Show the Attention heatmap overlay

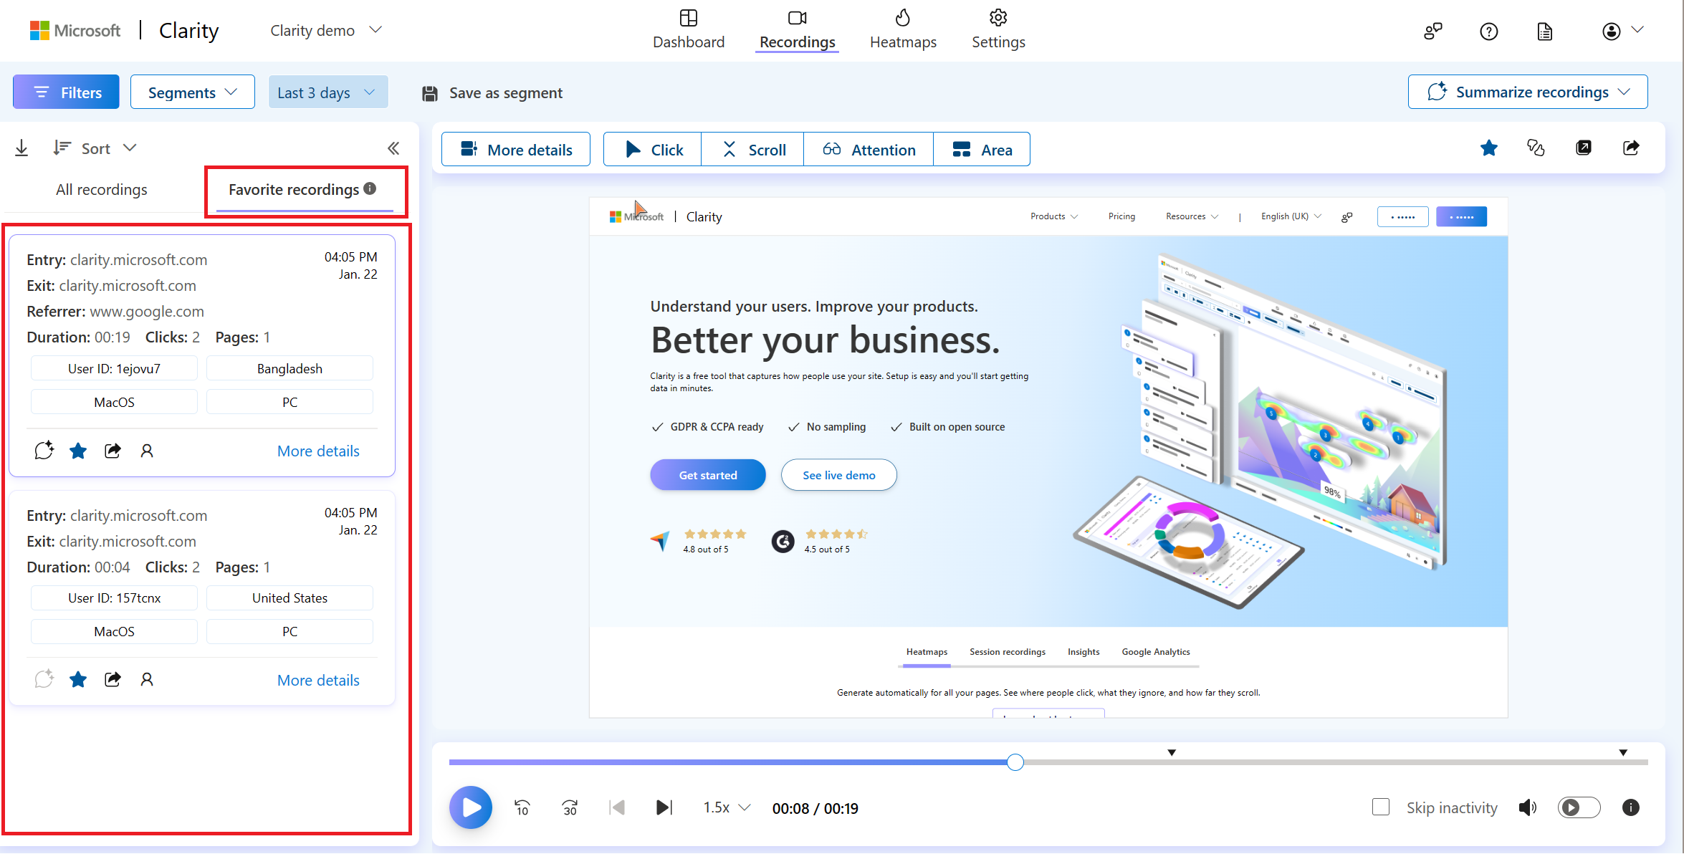(869, 149)
